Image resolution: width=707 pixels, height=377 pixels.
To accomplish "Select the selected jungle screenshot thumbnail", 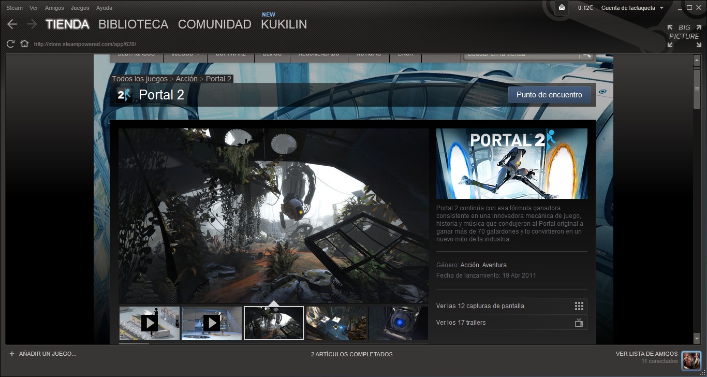I will coord(274,323).
